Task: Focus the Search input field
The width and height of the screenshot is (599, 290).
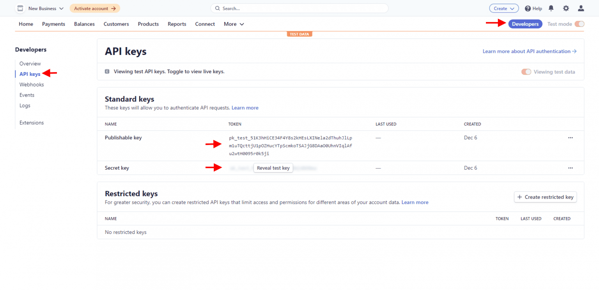Action: coord(299,8)
